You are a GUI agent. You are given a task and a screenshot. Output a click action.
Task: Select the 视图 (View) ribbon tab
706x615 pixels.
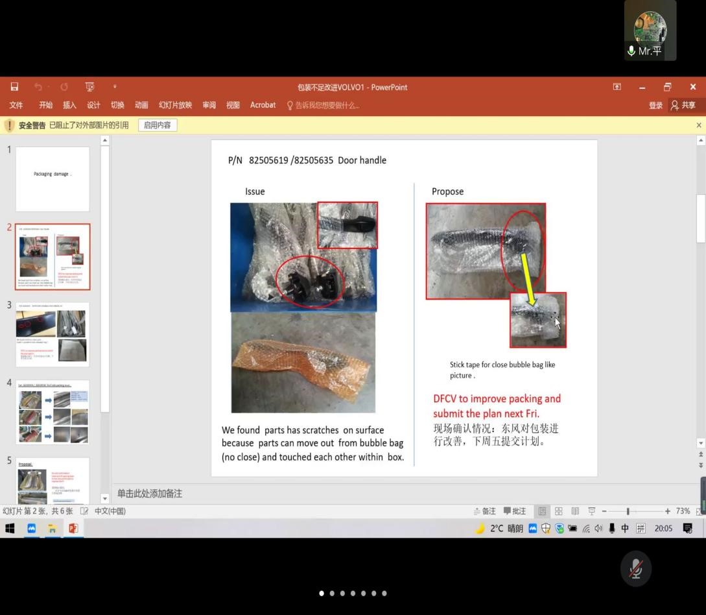point(233,105)
